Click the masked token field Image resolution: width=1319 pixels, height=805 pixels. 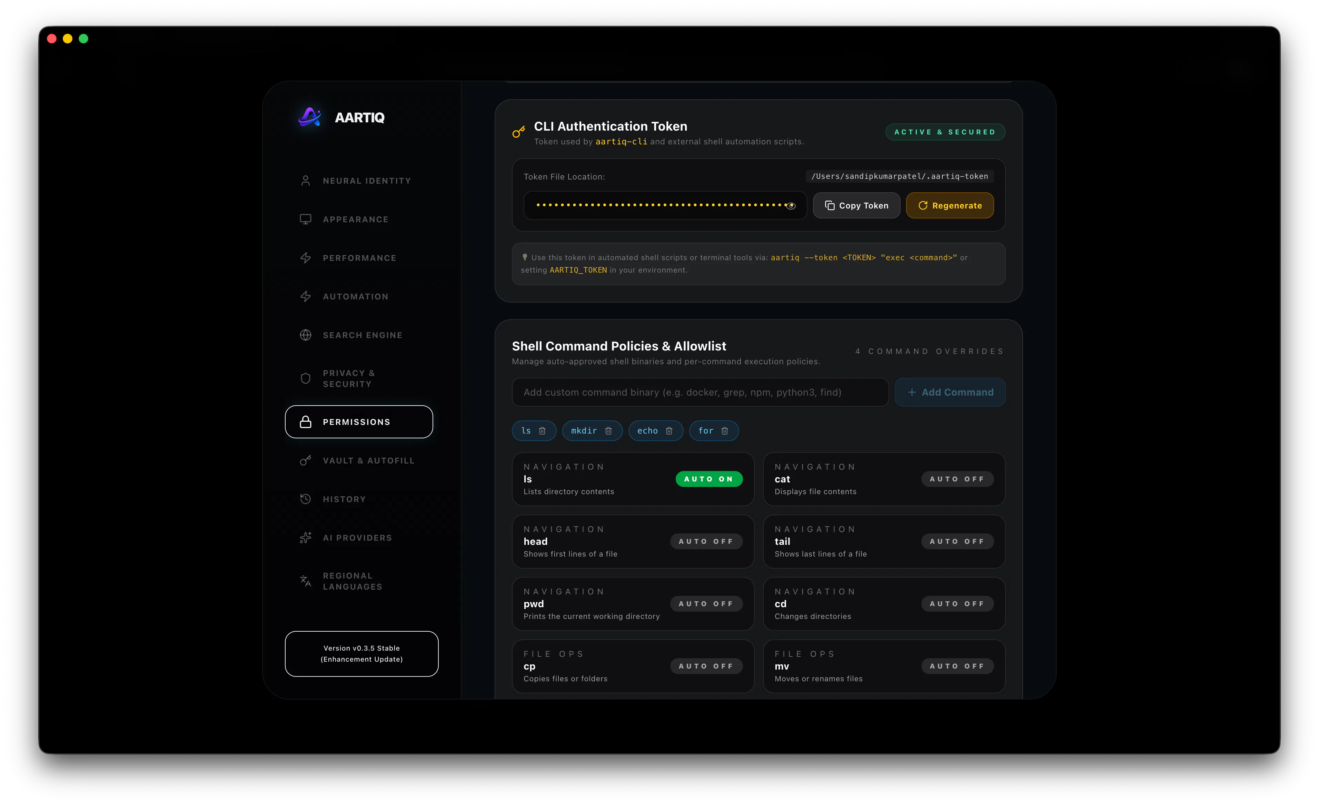pyautogui.click(x=665, y=205)
